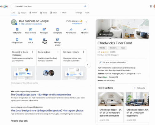The height and width of the screenshot is (125, 155).
Task: Open the Performance chart icon
Action: click(71, 30)
